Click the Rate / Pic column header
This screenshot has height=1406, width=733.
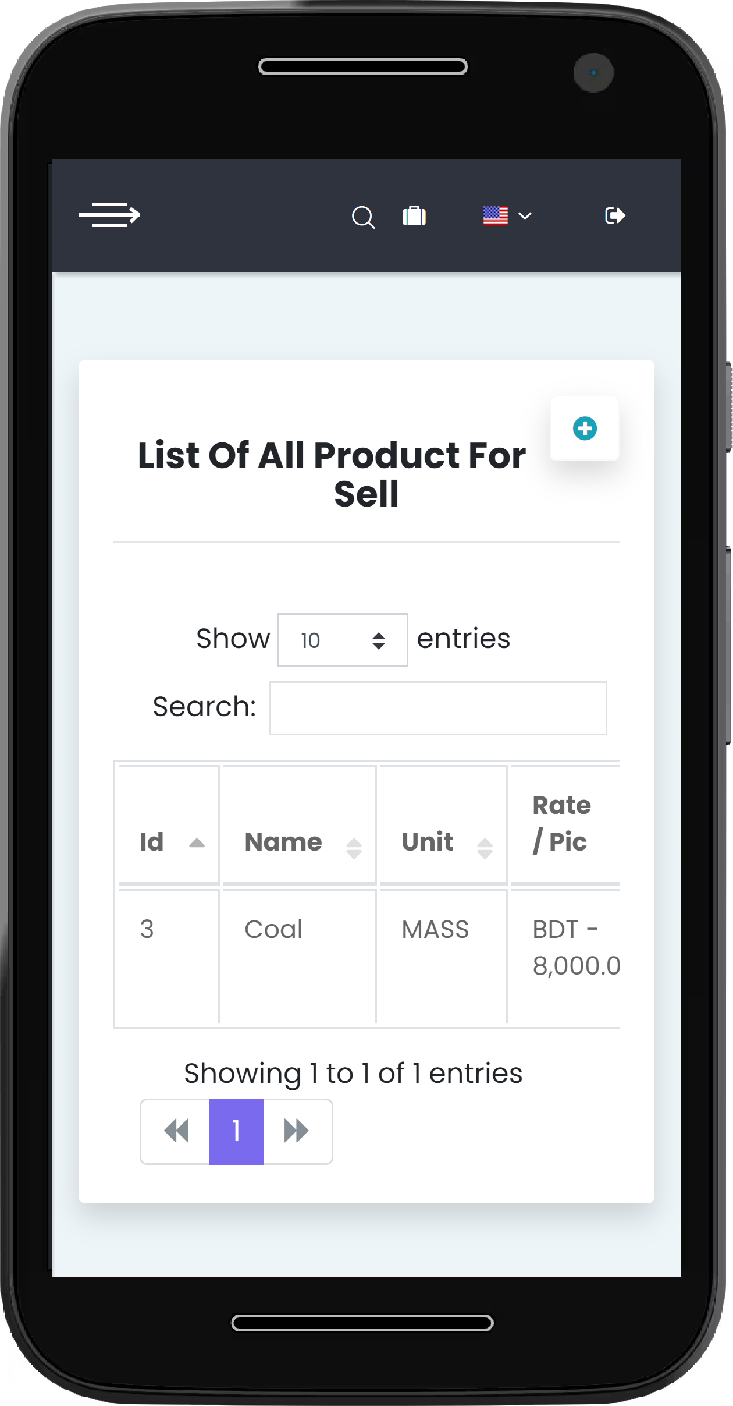pos(563,823)
